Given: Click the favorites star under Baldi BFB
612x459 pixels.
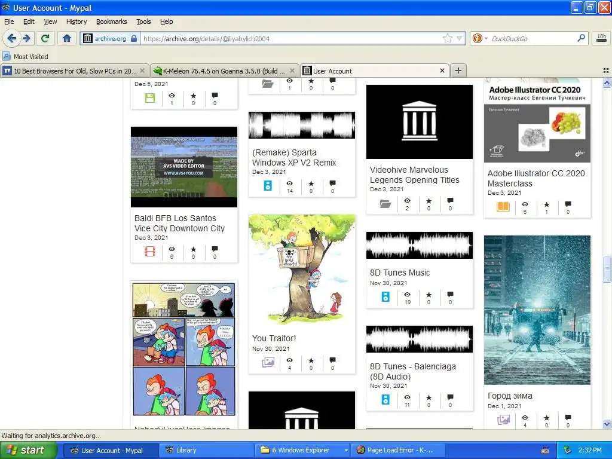Looking at the screenshot, I should (x=193, y=249).
